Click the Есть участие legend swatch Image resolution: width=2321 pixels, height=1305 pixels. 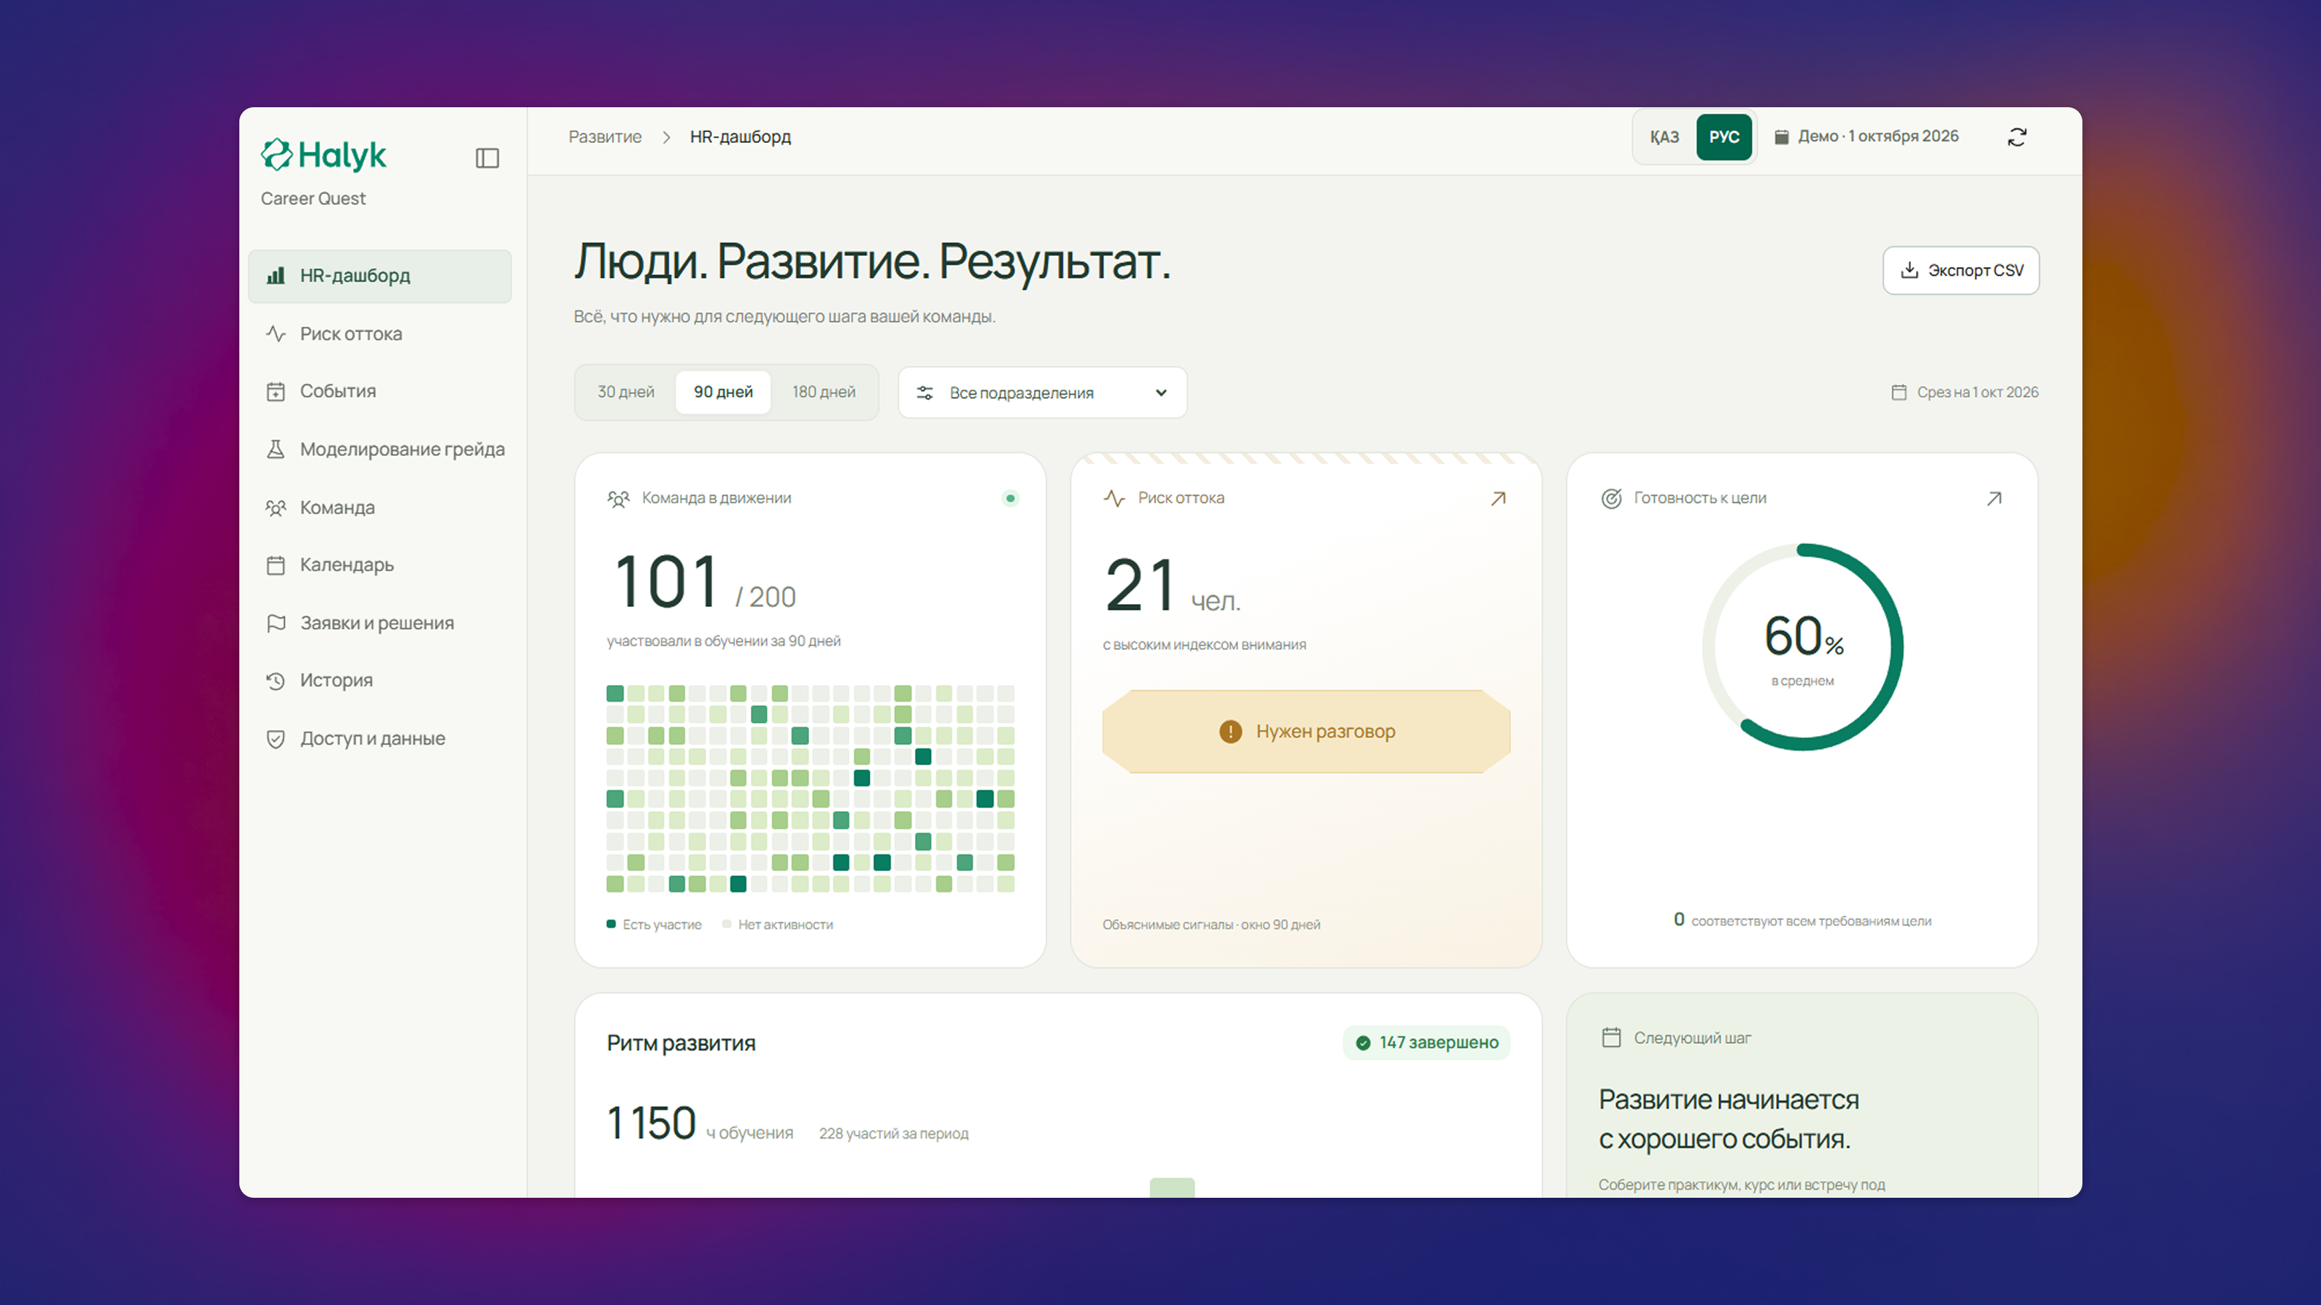[x=611, y=924]
